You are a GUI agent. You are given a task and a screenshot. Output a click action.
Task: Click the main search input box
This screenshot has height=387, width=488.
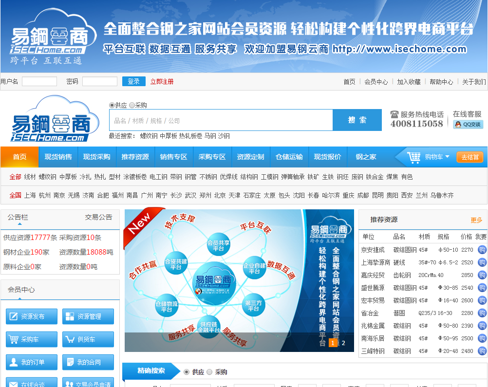coord(221,120)
